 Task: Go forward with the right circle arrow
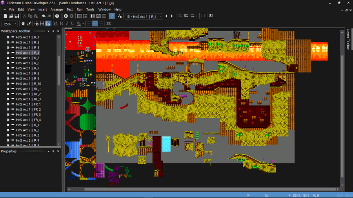(x=72, y=16)
